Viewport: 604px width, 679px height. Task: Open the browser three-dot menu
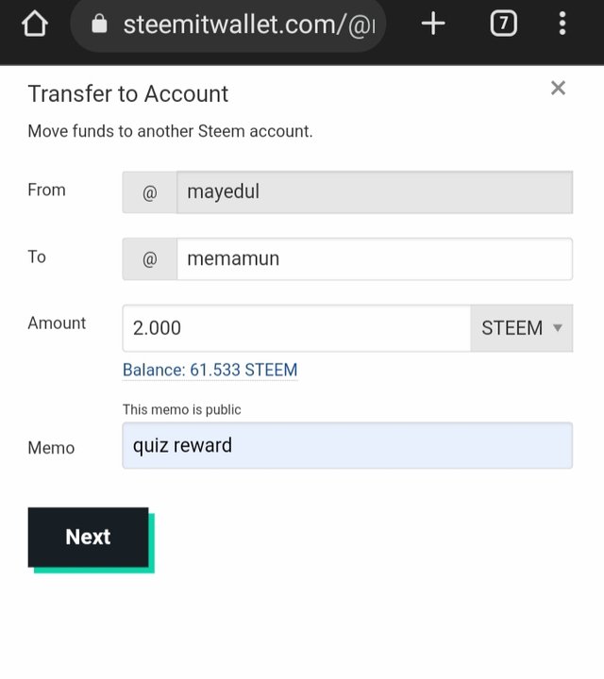click(x=562, y=25)
